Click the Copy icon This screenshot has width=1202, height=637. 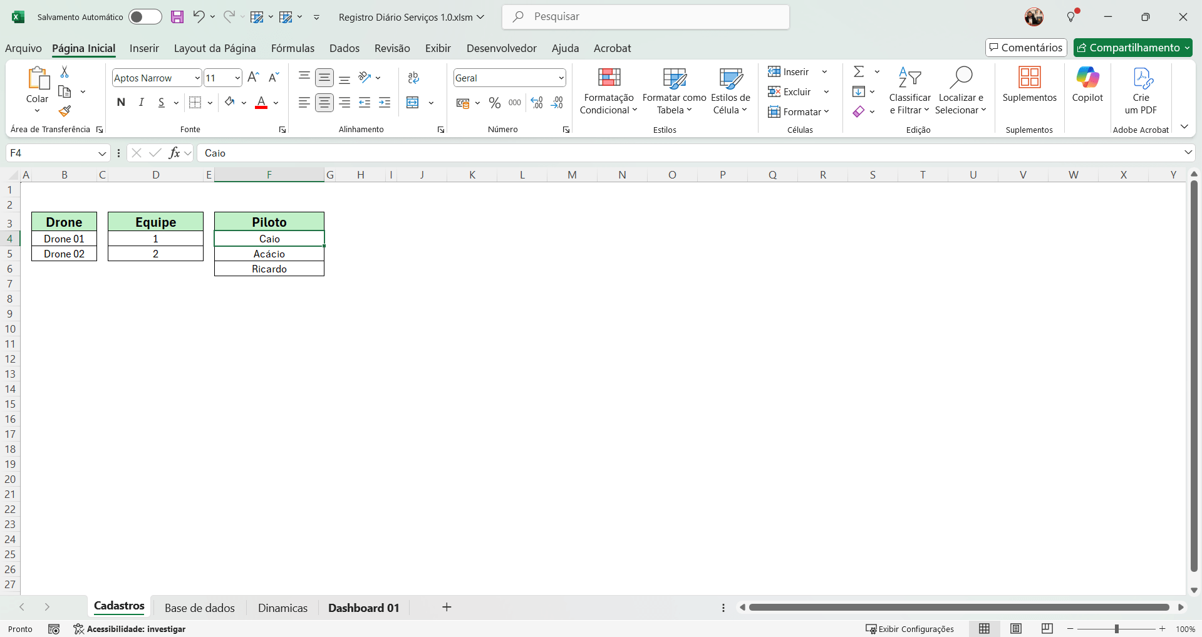(x=65, y=91)
